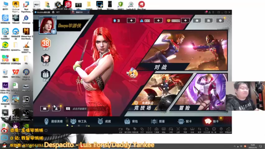Click MuMu 截屏 screenshot crop icon
This screenshot has width=265, height=149.
click(x=199, y=130)
